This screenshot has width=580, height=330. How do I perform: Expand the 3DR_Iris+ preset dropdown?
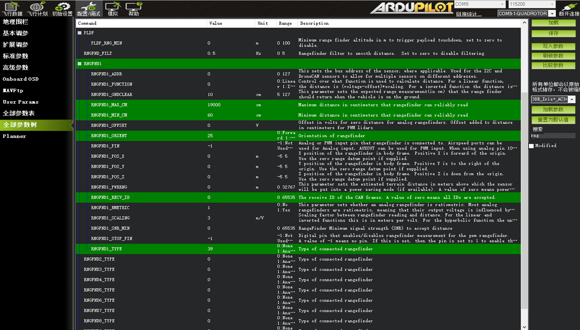pos(572,100)
